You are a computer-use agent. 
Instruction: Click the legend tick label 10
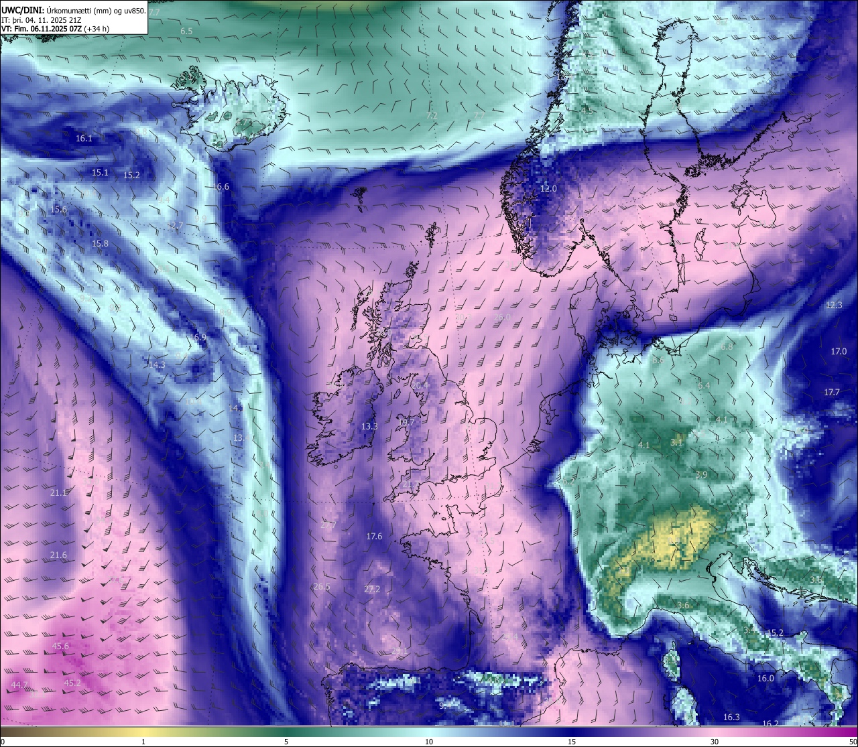click(429, 742)
